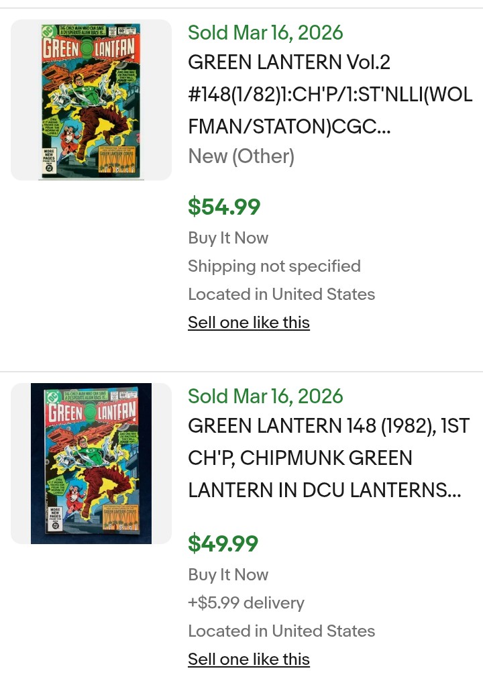483x685 pixels.
Task: Click the divider line above the first listing
Action: coord(241,8)
